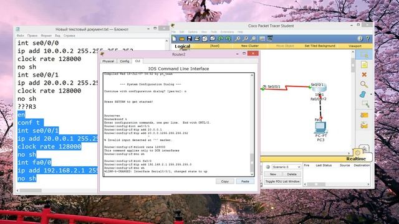Click the (Root) navigation label

(214, 46)
